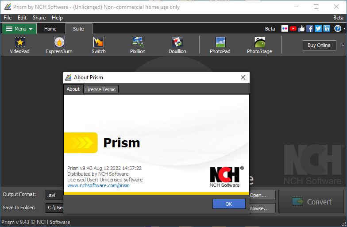347x227 pixels.
Task: Open Switch audio converter icon
Action: click(98, 45)
